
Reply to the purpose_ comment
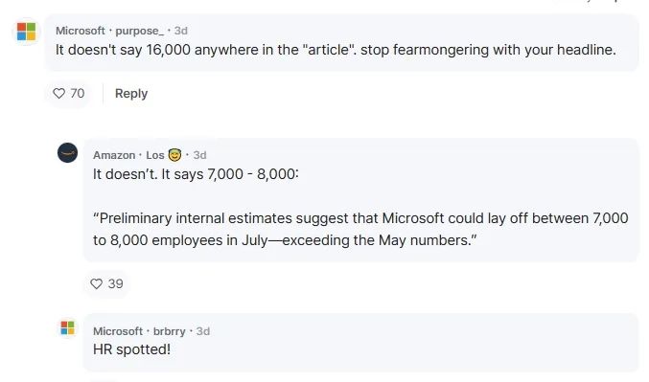tap(131, 94)
